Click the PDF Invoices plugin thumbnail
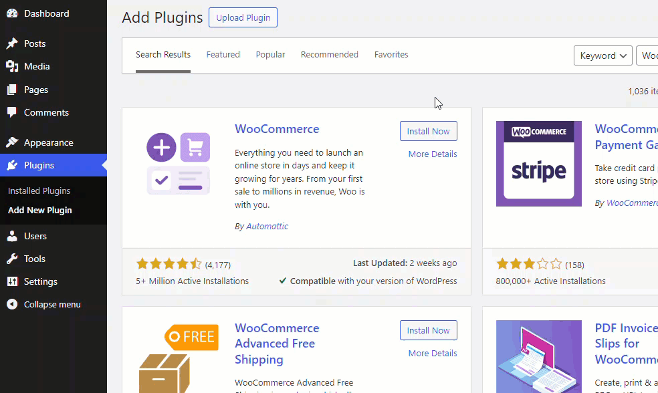The width and height of the screenshot is (658, 393). point(539,356)
